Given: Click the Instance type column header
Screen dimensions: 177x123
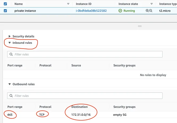Looking at the screenshot, I should (x=168, y=4).
